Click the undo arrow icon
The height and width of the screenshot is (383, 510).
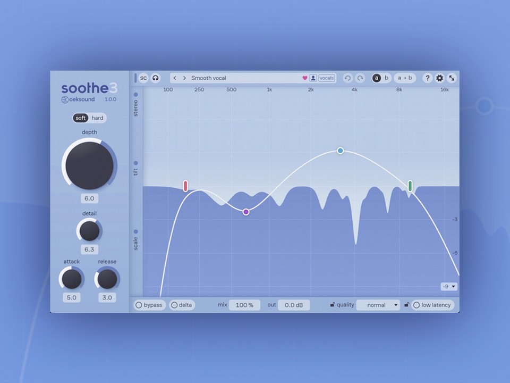[x=347, y=78]
